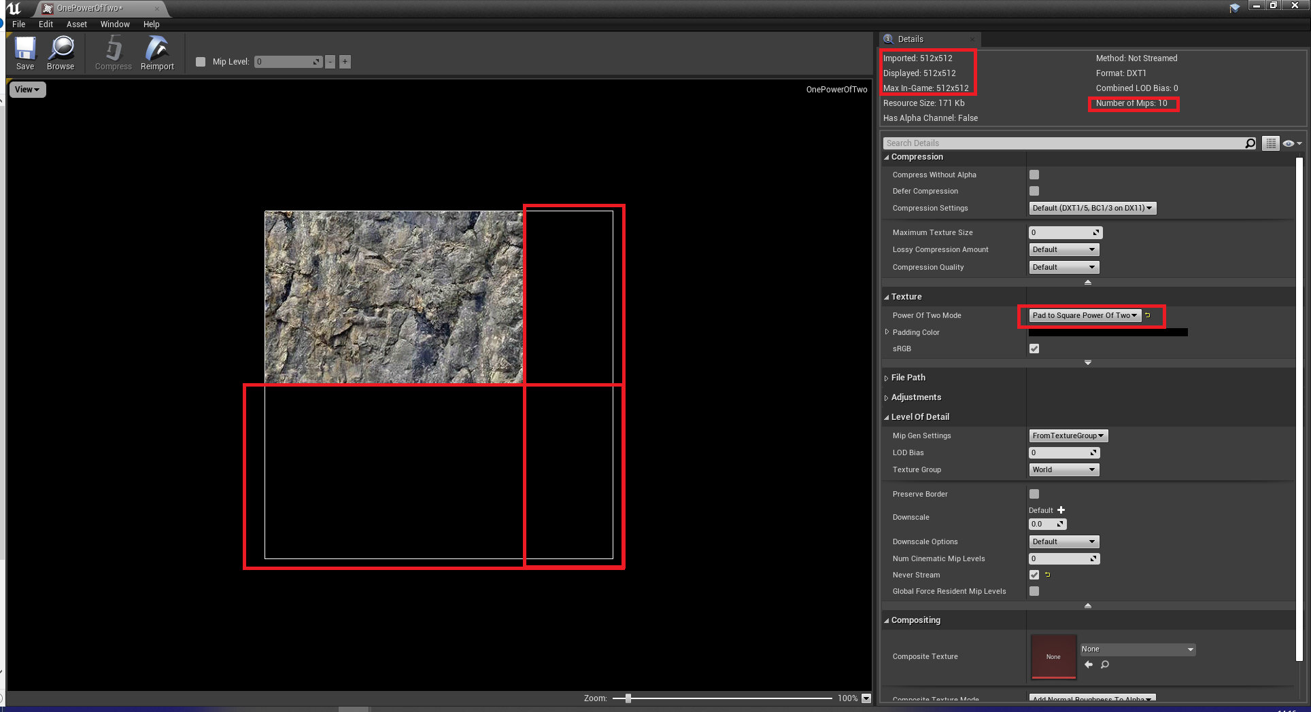Open the Window menu
Viewport: 1311px width, 712px height.
[115, 24]
